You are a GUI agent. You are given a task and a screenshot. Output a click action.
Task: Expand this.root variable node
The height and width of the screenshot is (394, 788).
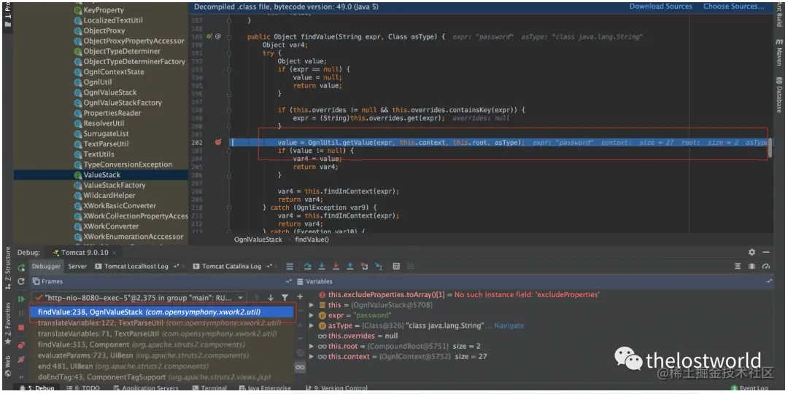click(312, 347)
